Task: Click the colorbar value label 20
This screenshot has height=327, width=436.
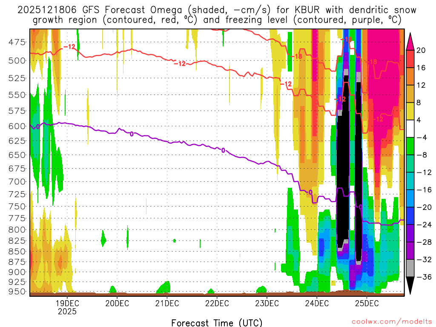Action: click(x=421, y=50)
